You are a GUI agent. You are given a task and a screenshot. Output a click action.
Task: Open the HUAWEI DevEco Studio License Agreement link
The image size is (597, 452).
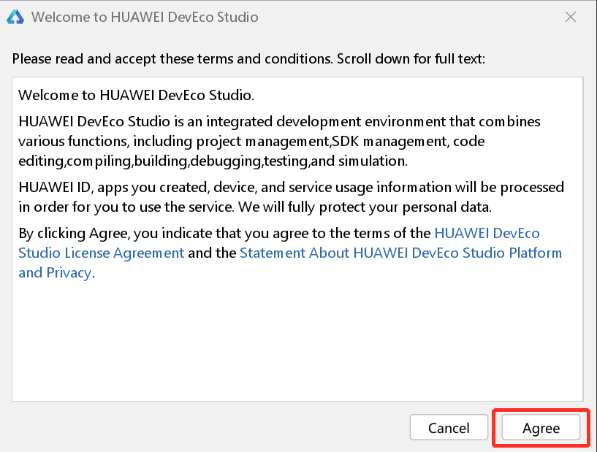tap(102, 253)
